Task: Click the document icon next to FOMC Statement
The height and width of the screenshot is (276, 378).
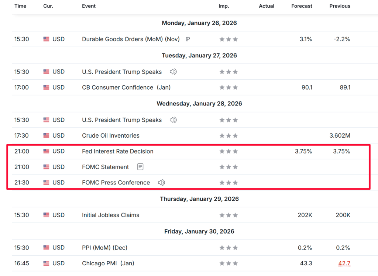Action: coord(140,167)
